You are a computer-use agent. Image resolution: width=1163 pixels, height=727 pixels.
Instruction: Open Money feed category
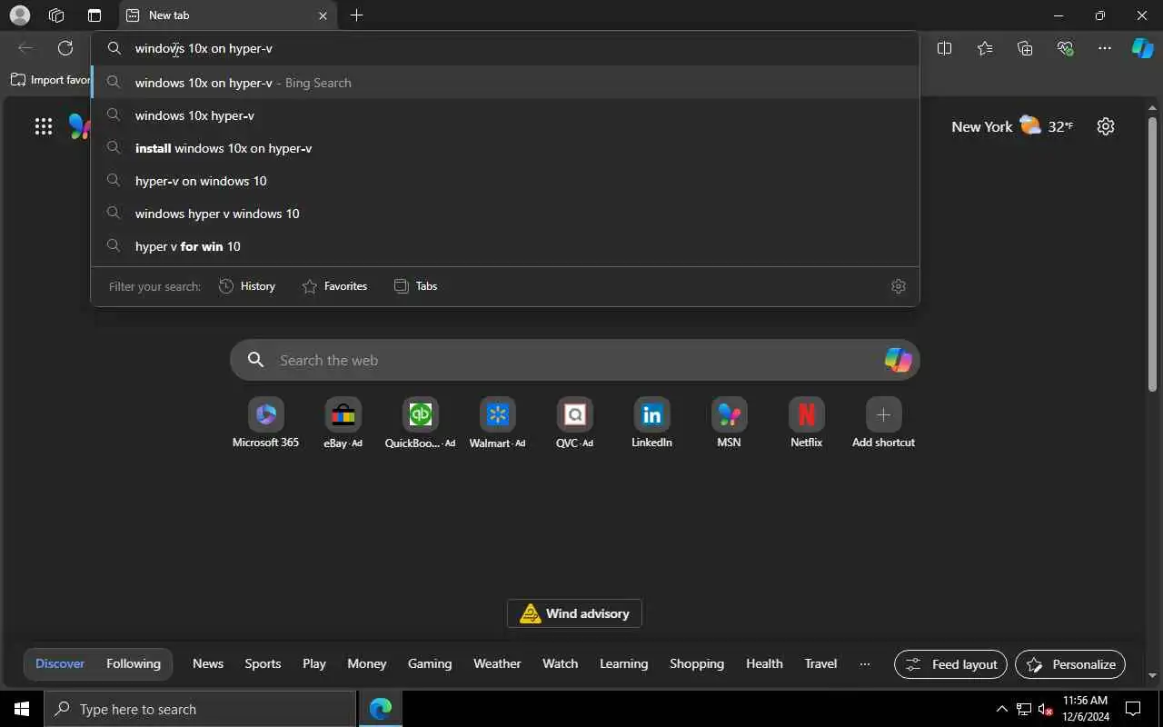tap(367, 663)
